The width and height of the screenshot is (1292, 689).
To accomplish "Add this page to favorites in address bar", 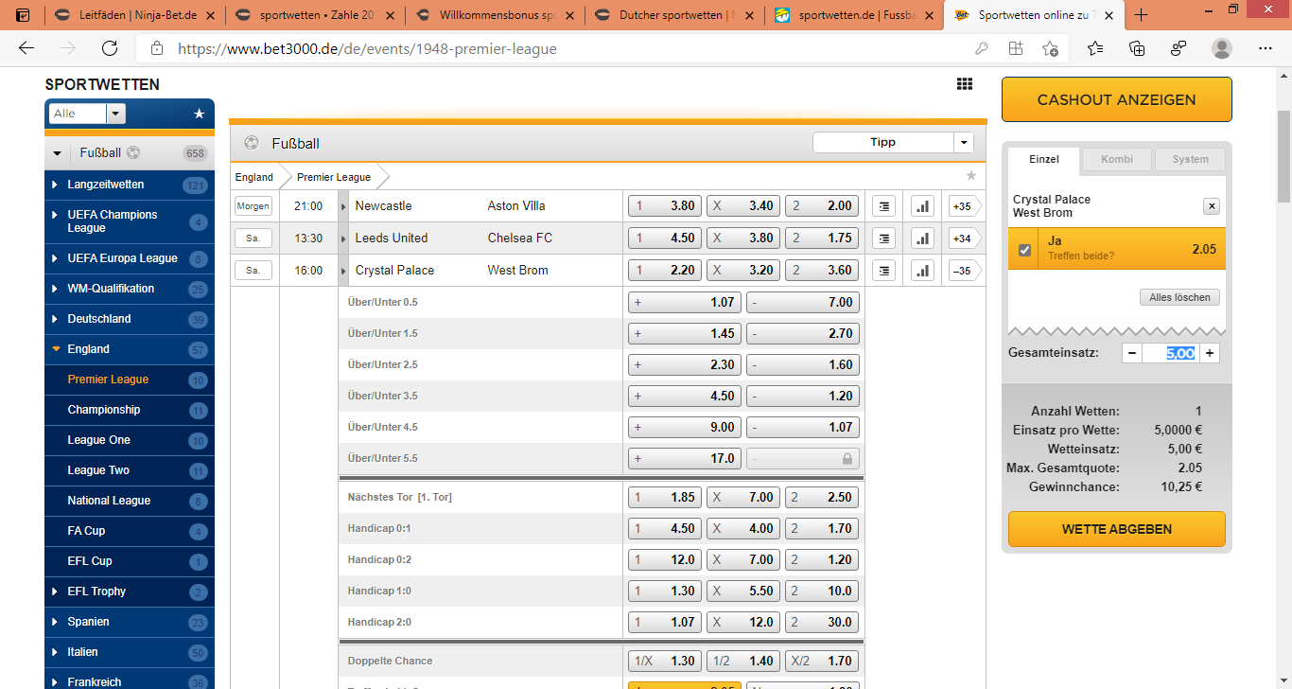I will tap(1050, 48).
